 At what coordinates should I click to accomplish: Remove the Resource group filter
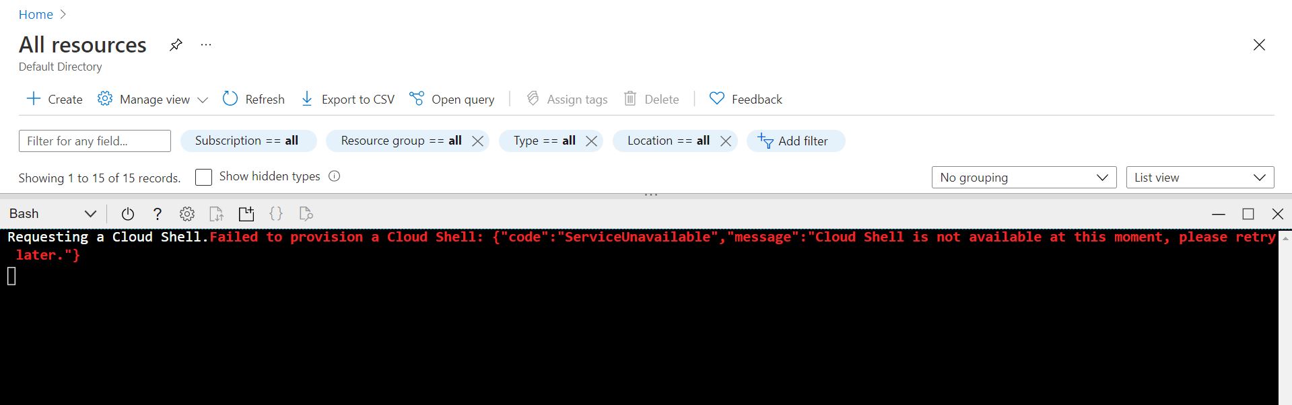[477, 141]
